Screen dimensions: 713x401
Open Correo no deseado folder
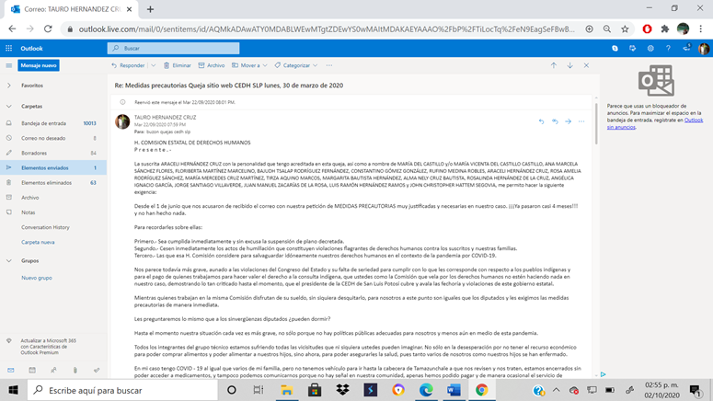click(53, 138)
